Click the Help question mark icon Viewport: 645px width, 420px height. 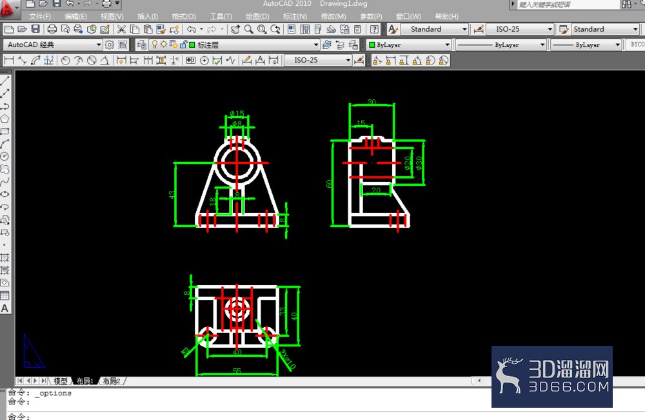(374, 29)
